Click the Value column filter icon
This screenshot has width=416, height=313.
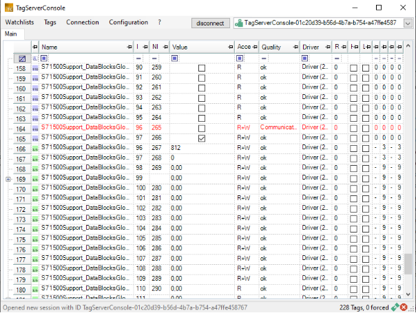(x=174, y=58)
